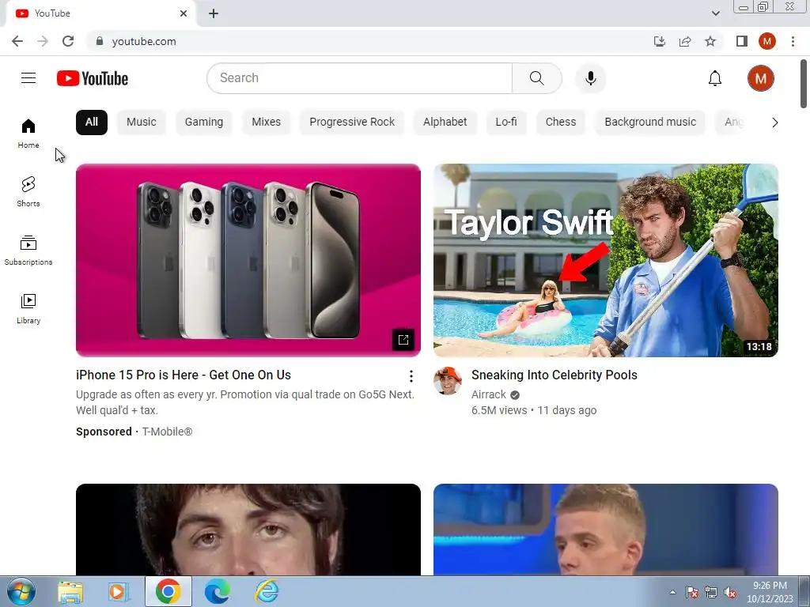The width and height of the screenshot is (810, 607).
Task: Open the YouTube hamburger guide menu
Action: [x=28, y=78]
